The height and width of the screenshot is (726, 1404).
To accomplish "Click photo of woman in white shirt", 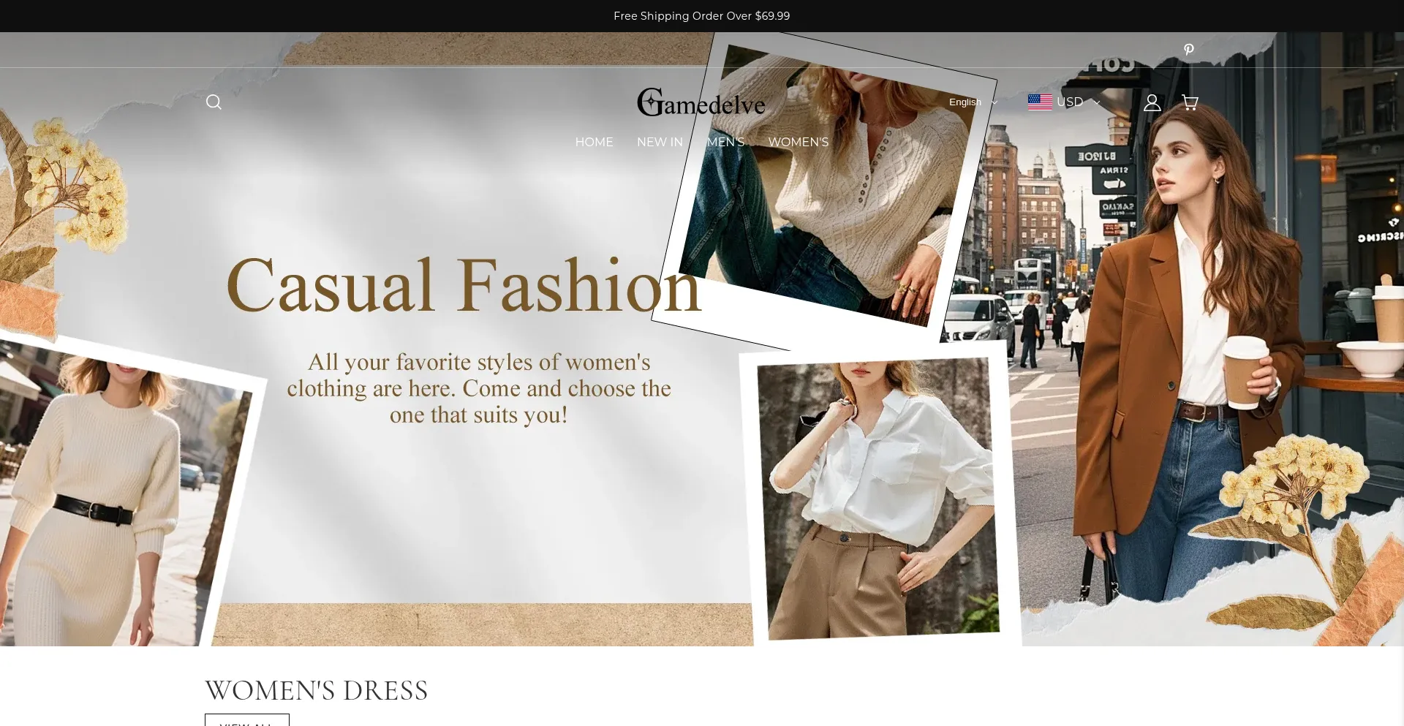I will coord(877,497).
